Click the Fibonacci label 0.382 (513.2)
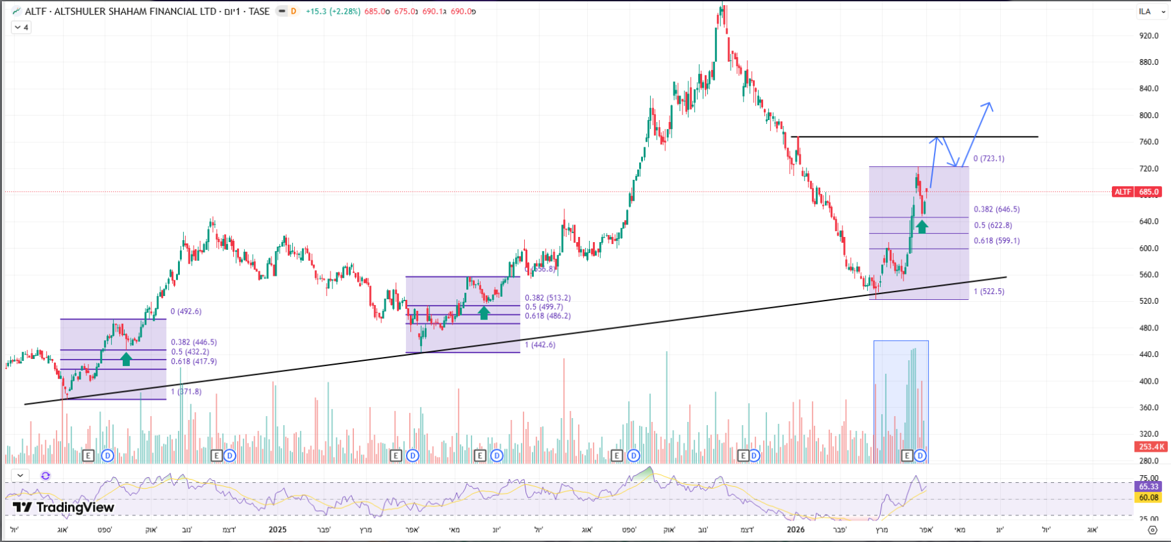This screenshot has width=1171, height=542. [548, 298]
